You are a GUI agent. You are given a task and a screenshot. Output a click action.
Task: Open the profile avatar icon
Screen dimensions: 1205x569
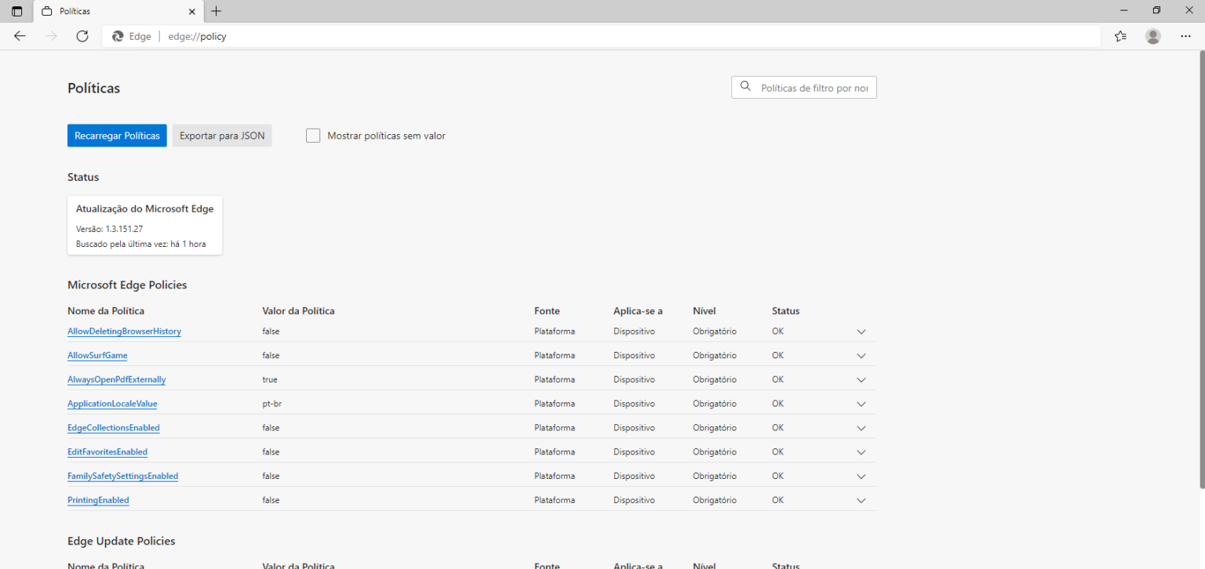[1152, 36]
